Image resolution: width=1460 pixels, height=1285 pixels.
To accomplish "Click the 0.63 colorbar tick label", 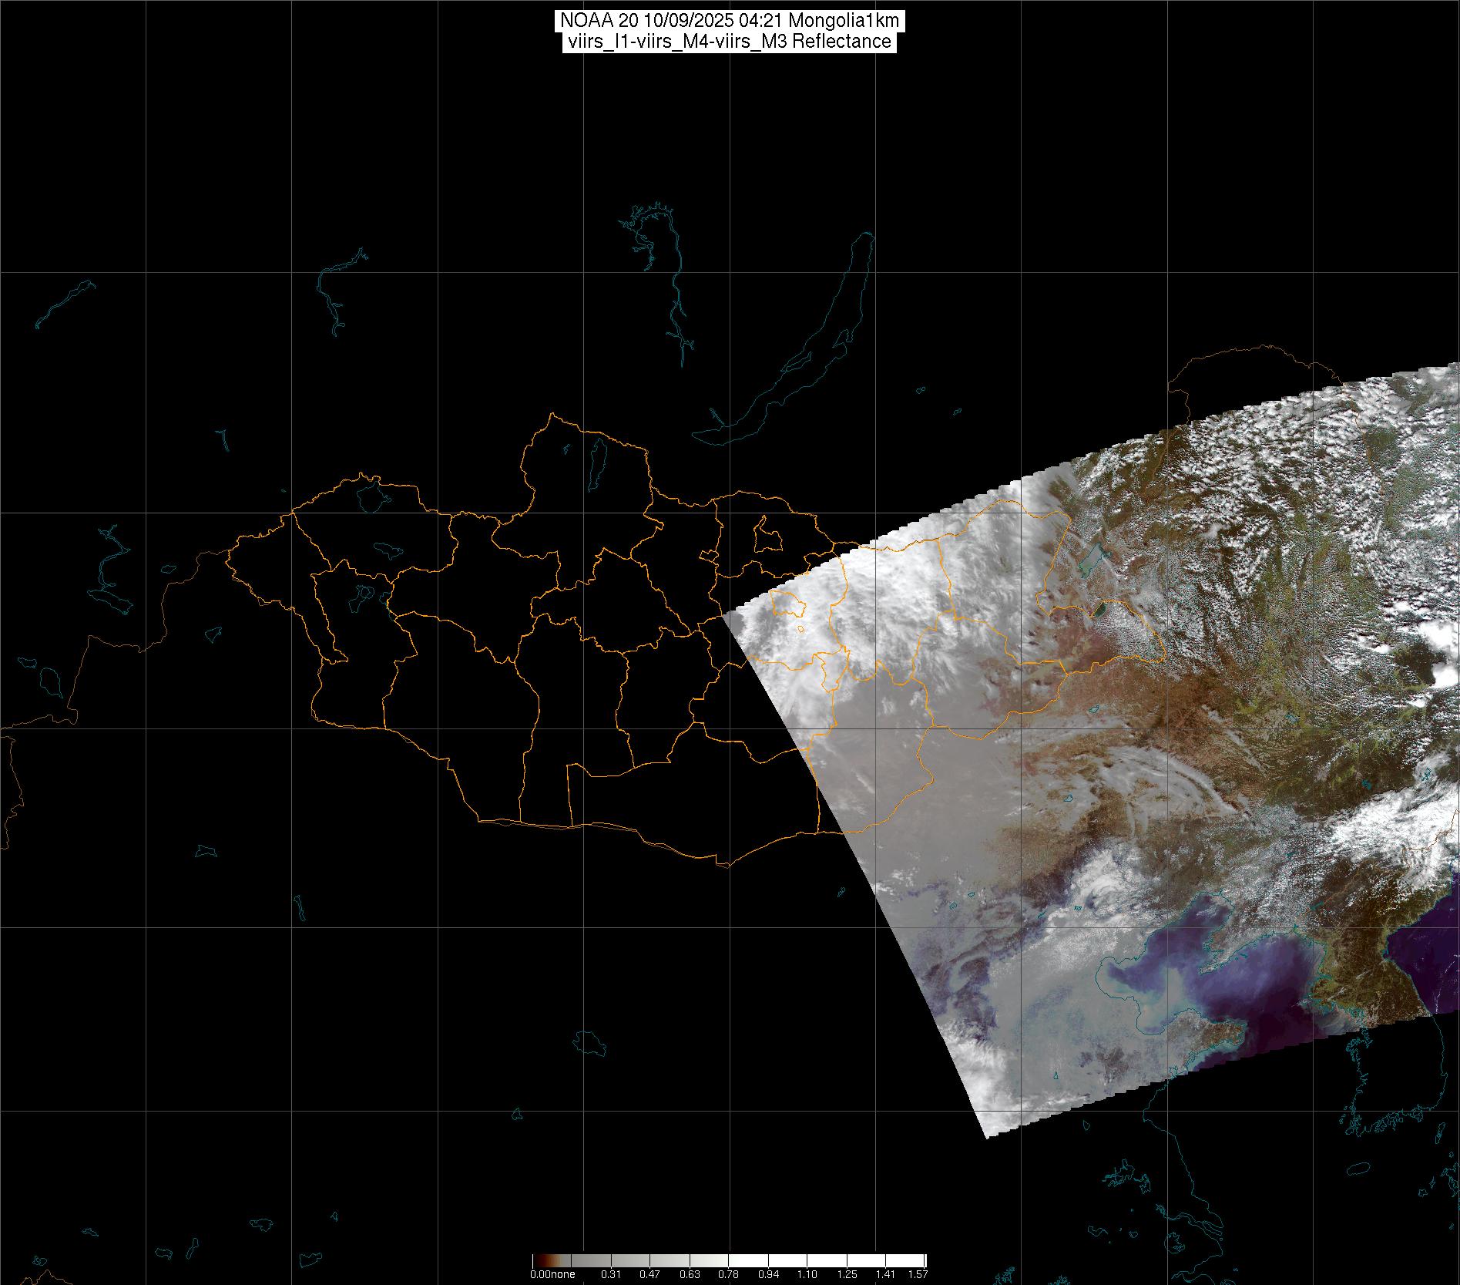I will coord(690,1274).
